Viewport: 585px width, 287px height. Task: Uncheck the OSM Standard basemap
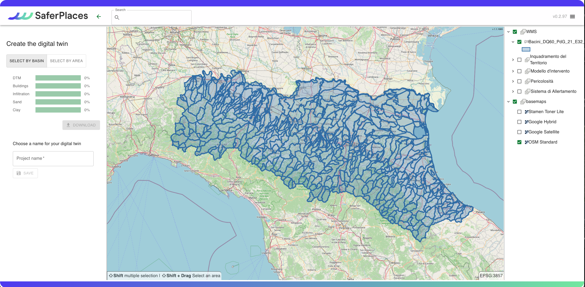519,142
